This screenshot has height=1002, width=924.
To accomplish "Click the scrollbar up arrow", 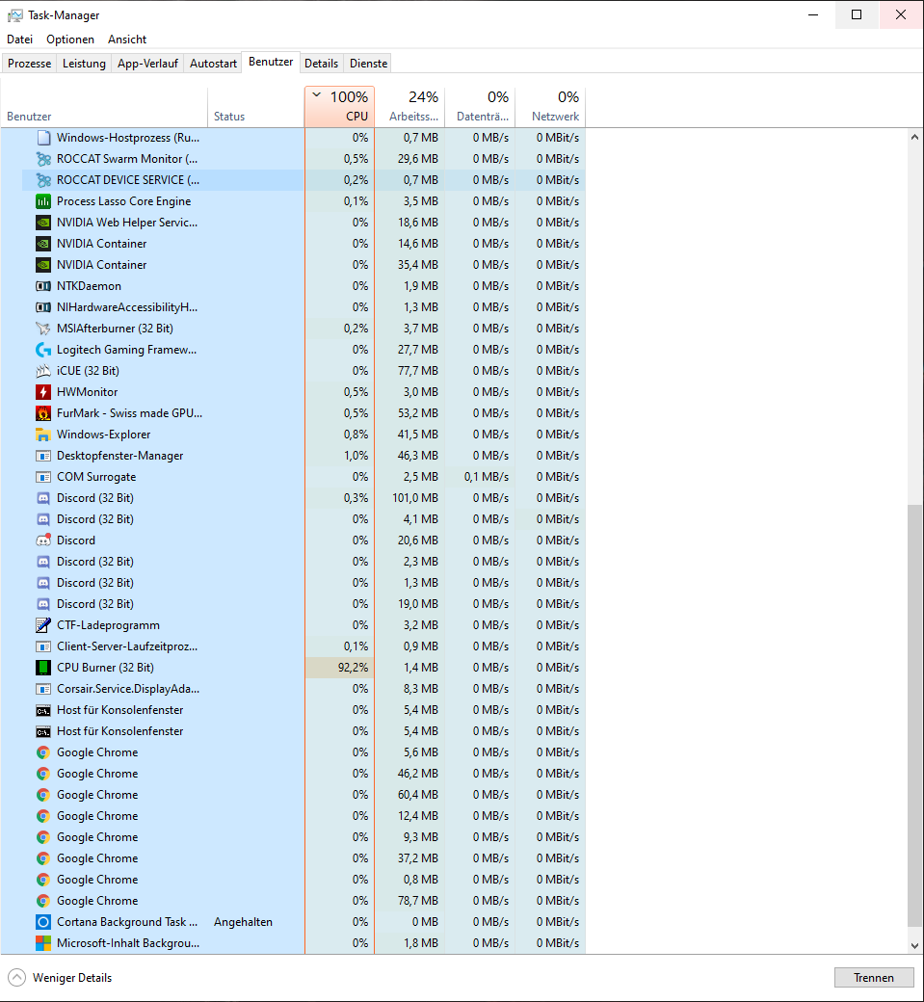I will coord(914,137).
